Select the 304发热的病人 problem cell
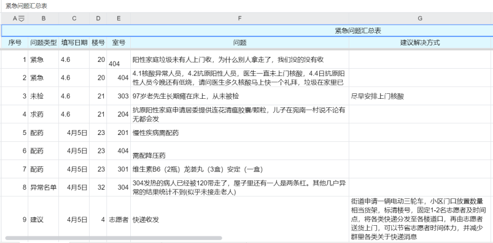The width and height of the screenshot is (493, 243). click(239, 187)
